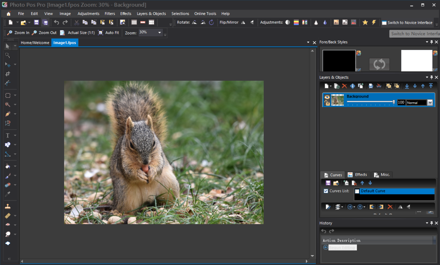Click the Zoom Out button
Image resolution: width=440 pixels, height=265 pixels.
[x=44, y=33]
